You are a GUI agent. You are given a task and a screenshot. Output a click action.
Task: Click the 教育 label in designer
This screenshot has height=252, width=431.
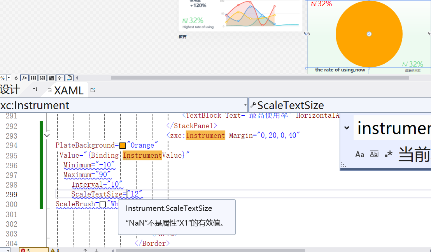click(182, 37)
